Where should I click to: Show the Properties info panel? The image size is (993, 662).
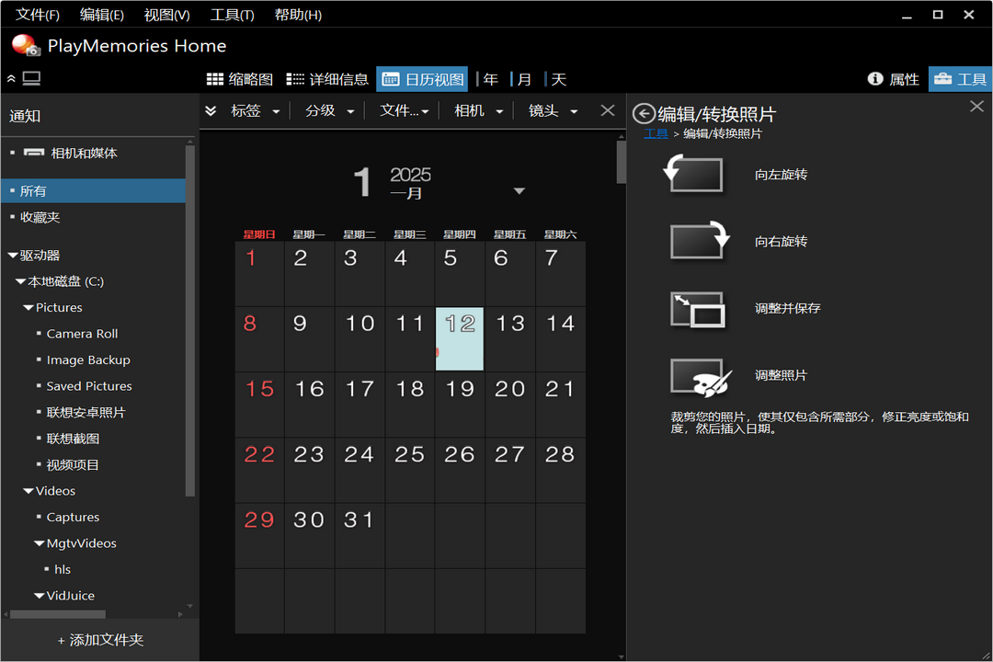893,79
